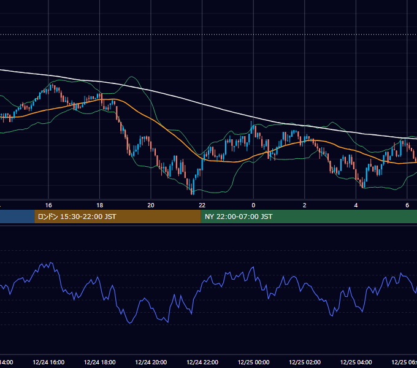Click the London session bar 15:30-22:00 JST

[118, 217]
